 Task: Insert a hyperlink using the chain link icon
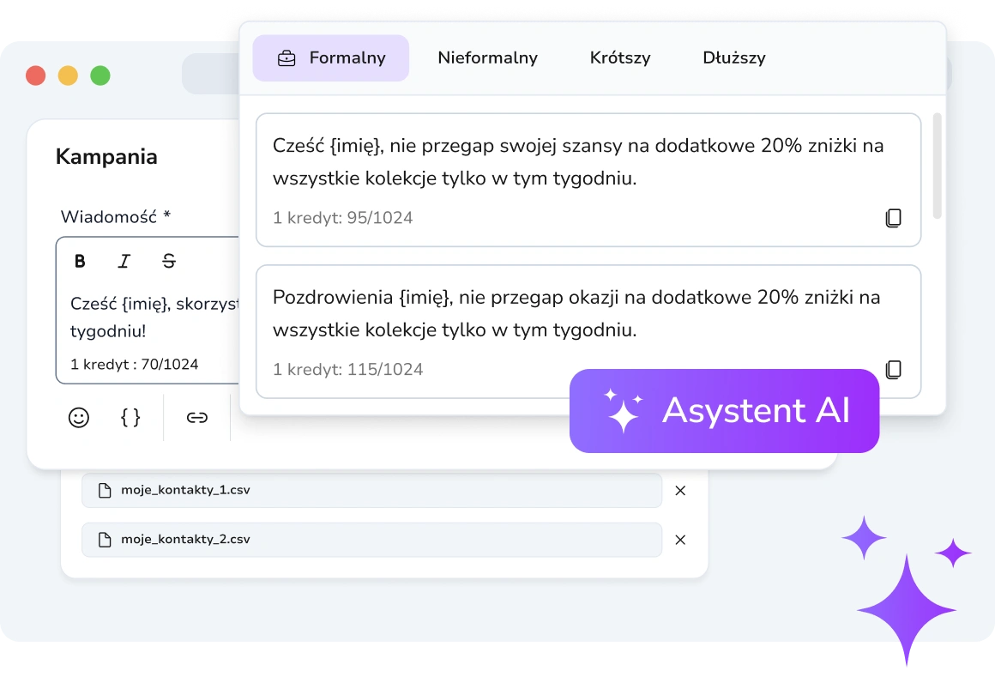(196, 418)
